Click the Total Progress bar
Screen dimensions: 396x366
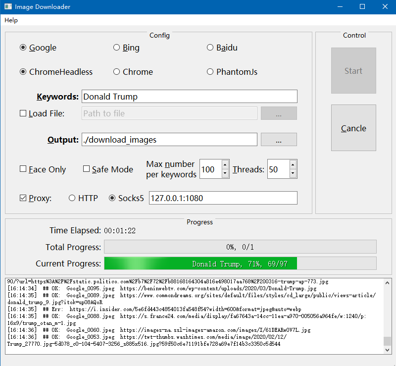pos(240,247)
